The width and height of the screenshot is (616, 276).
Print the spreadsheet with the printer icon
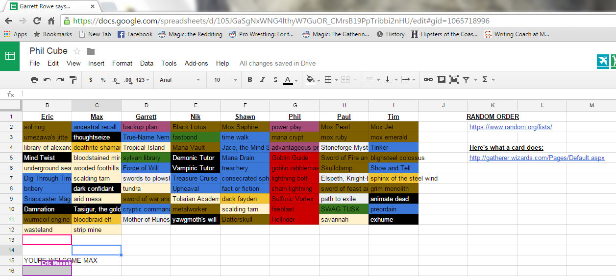(34, 80)
